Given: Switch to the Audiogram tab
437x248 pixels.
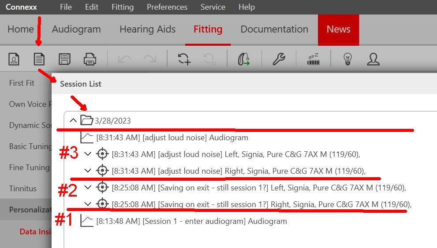Looking at the screenshot, I should [76, 29].
